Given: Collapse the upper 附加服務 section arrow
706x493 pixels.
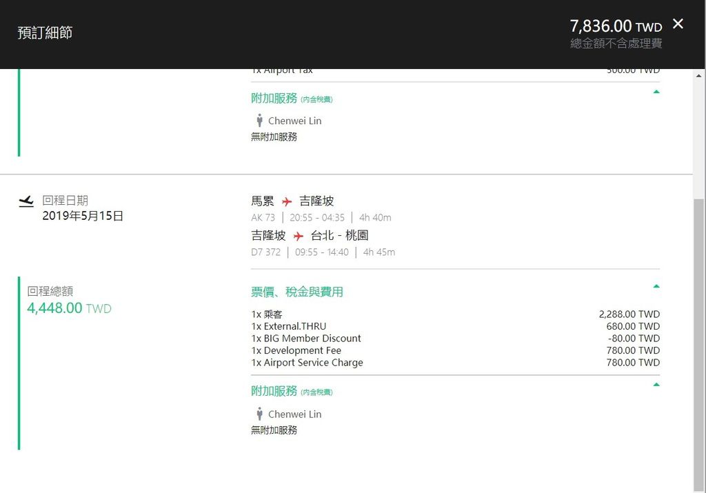Looking at the screenshot, I should pyautogui.click(x=656, y=92).
